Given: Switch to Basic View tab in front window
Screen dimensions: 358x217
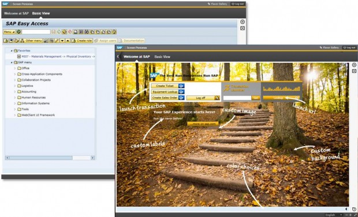Looking at the screenshot, I should (162, 57).
